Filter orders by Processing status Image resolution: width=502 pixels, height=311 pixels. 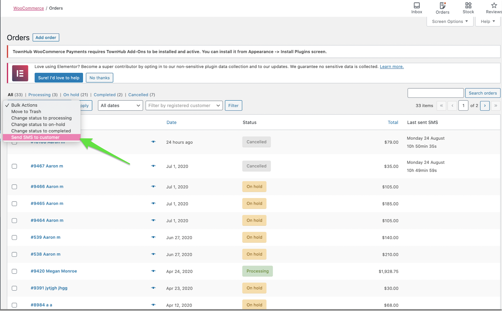[x=39, y=95]
